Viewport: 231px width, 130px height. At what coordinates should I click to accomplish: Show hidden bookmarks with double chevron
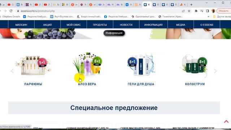click(x=208, y=17)
